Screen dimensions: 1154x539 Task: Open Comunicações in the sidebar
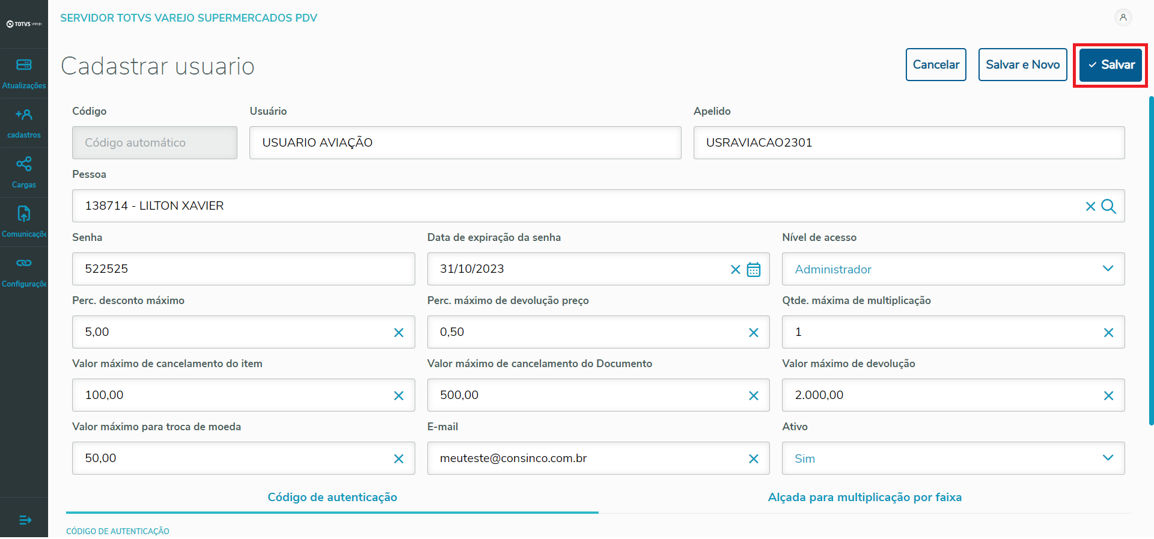pyautogui.click(x=24, y=222)
